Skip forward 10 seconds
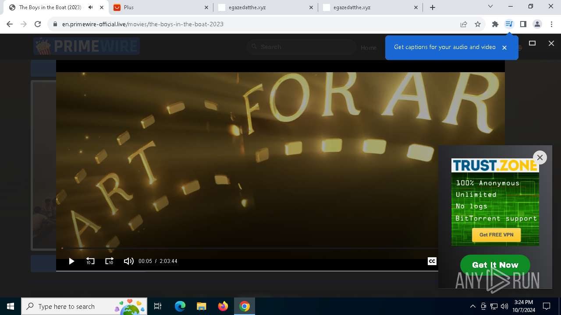This screenshot has width=561, height=315. [x=110, y=261]
